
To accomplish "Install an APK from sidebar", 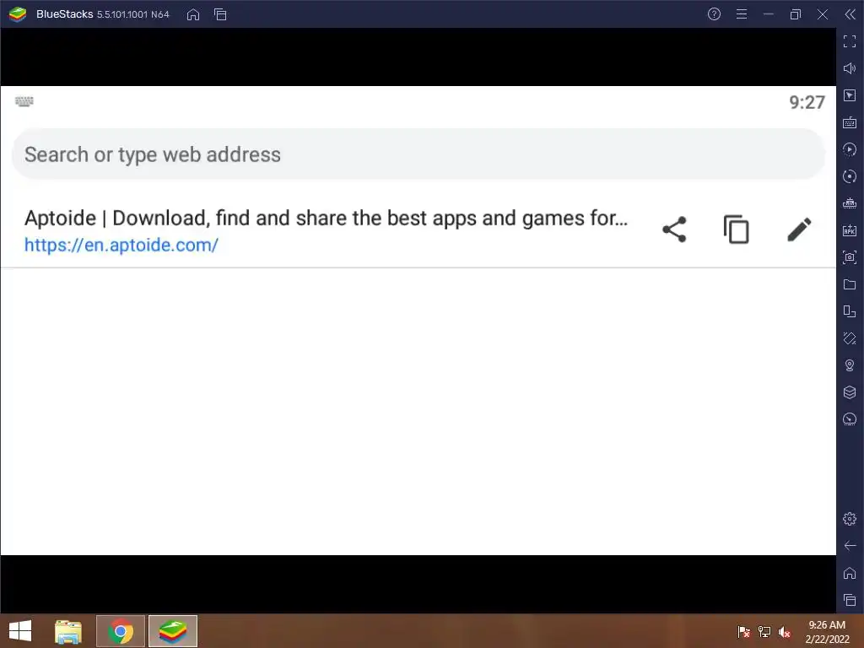I will 850,230.
